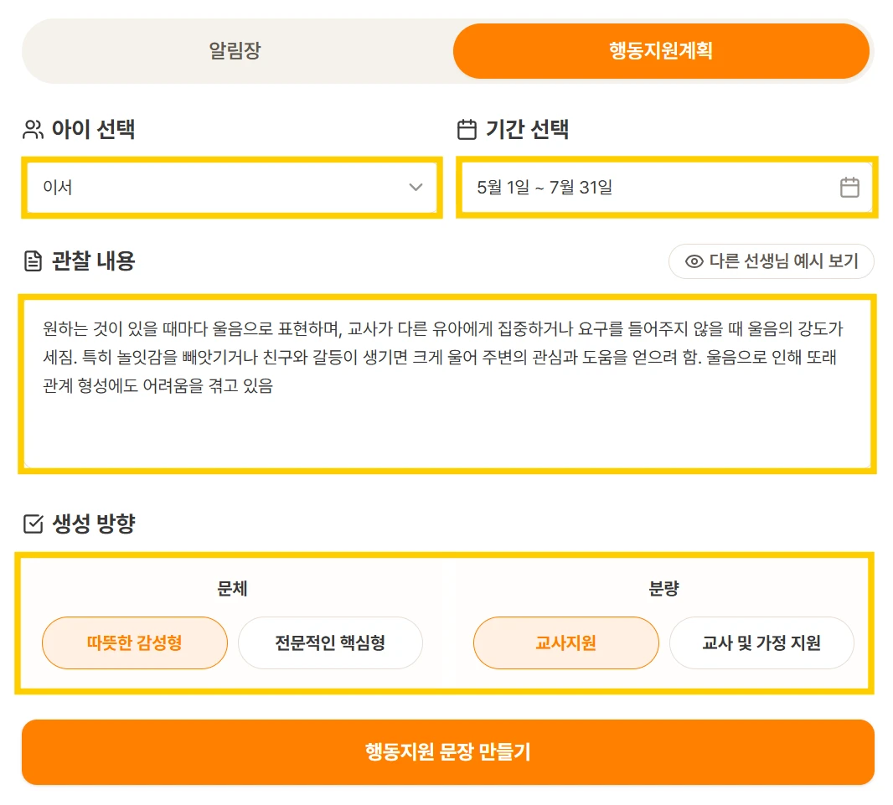Screen dimensions: 893x805
Task: Choose the 교사 및 가정 지원 option
Action: (762, 642)
